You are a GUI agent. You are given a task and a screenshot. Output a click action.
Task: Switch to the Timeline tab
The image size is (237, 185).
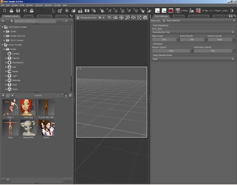click(x=179, y=16)
